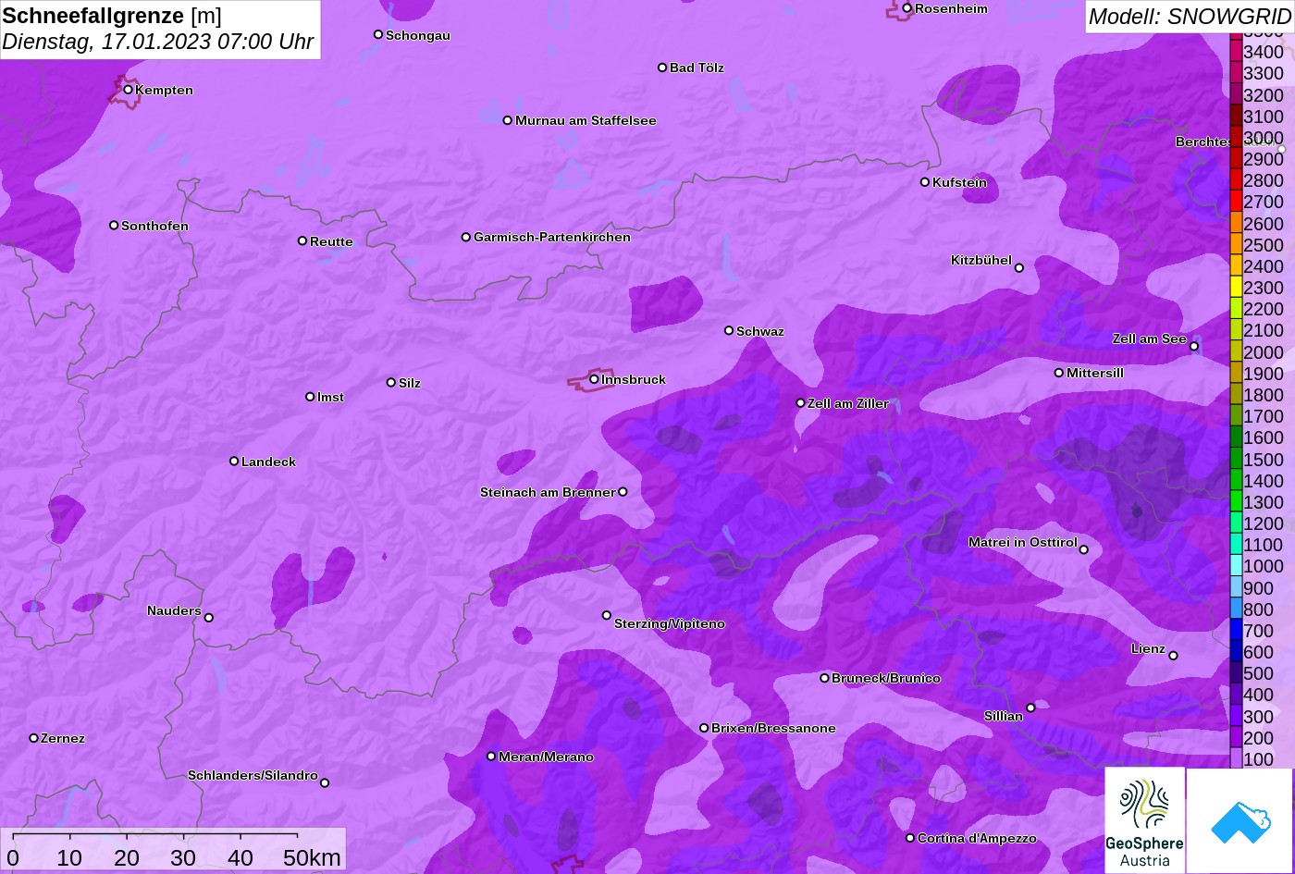1295x874 pixels.
Task: Click the Cortina d'Ampezzo marker
Action: 910,838
